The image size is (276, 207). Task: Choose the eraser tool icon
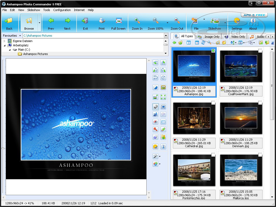click(155, 137)
